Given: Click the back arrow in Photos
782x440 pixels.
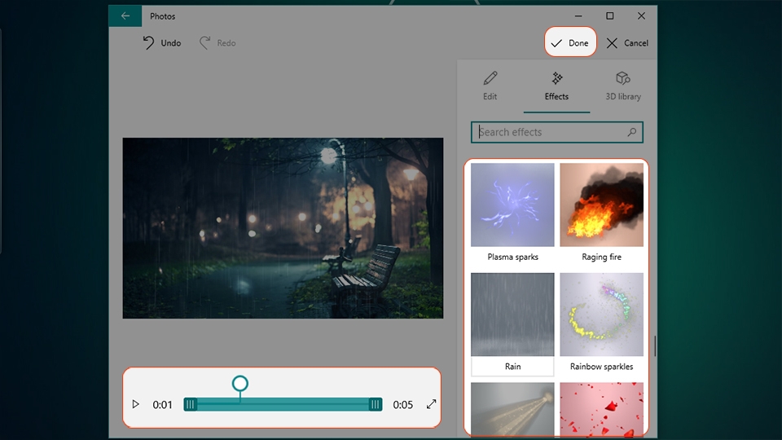Looking at the screenshot, I should click(x=125, y=16).
